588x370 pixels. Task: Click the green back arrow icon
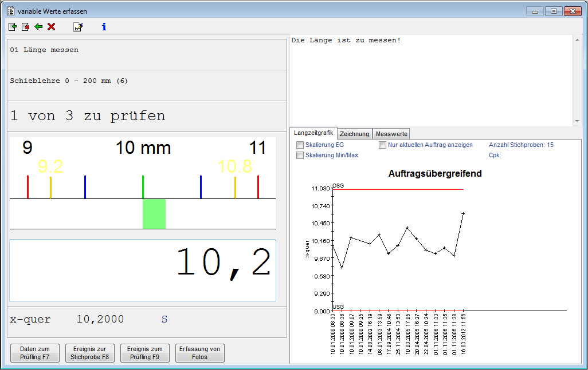point(38,27)
